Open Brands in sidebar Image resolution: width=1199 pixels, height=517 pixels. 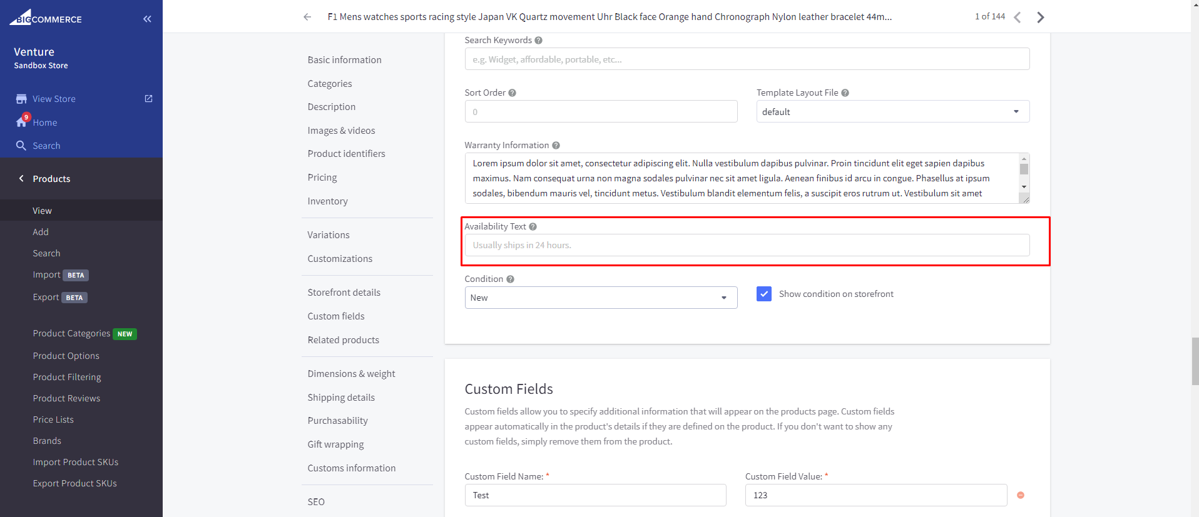[47, 441]
